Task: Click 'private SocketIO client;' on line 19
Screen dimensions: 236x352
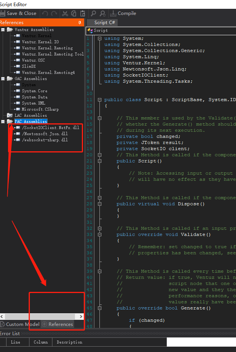Action: [x=153, y=149]
